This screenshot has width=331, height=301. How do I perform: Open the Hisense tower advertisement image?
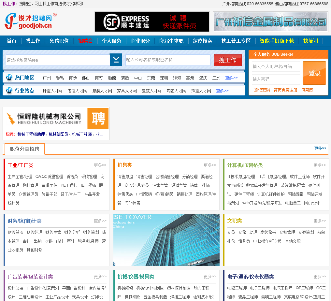(x=166, y=240)
